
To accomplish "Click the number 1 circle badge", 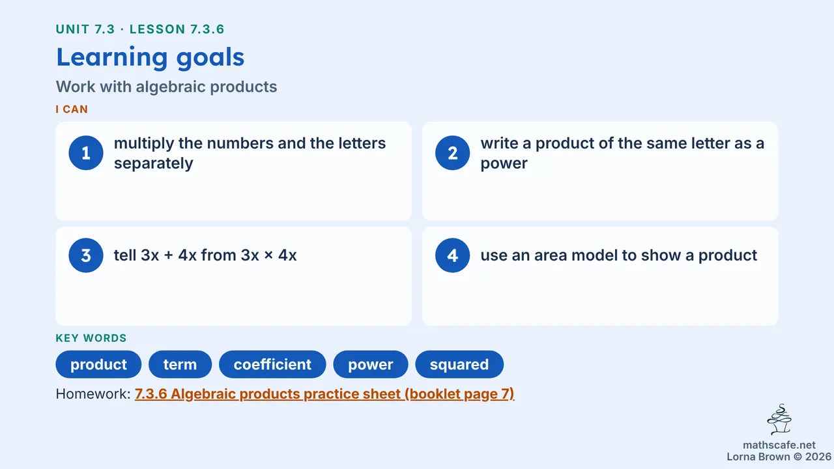I will (x=86, y=153).
